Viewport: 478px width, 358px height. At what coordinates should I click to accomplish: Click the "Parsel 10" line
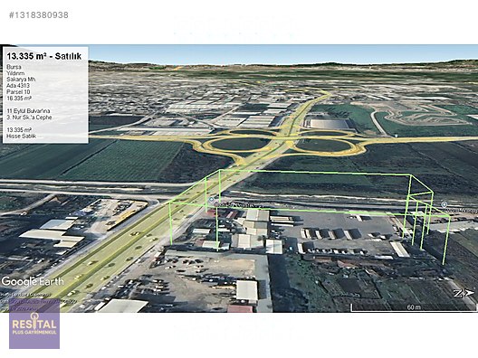18,92
